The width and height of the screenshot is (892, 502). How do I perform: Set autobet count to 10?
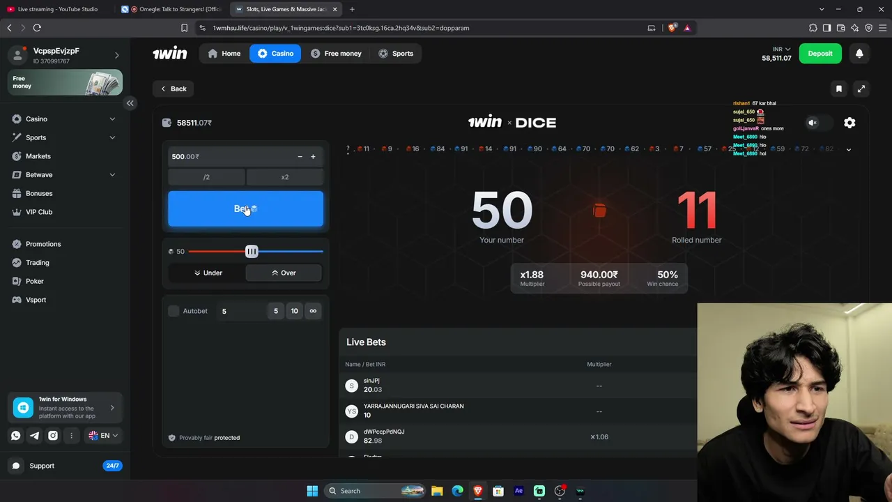tap(294, 311)
